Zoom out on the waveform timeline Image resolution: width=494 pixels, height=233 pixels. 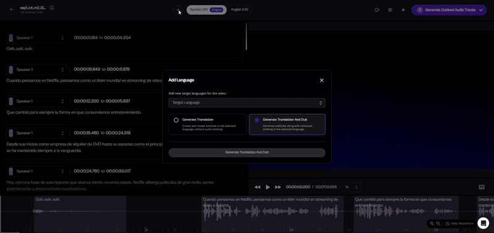(x=438, y=224)
